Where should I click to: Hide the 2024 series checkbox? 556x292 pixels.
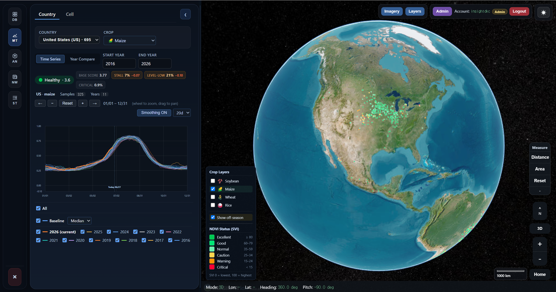(x=109, y=232)
